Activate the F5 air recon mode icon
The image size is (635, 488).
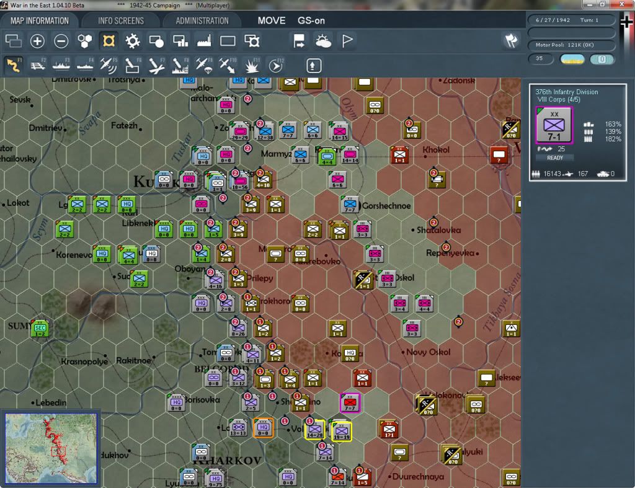[109, 65]
